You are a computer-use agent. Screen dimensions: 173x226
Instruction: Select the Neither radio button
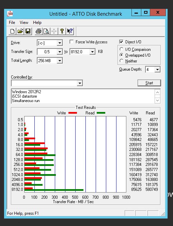pos(121,61)
